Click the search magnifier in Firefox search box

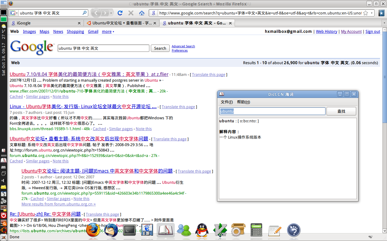click(84, 13)
